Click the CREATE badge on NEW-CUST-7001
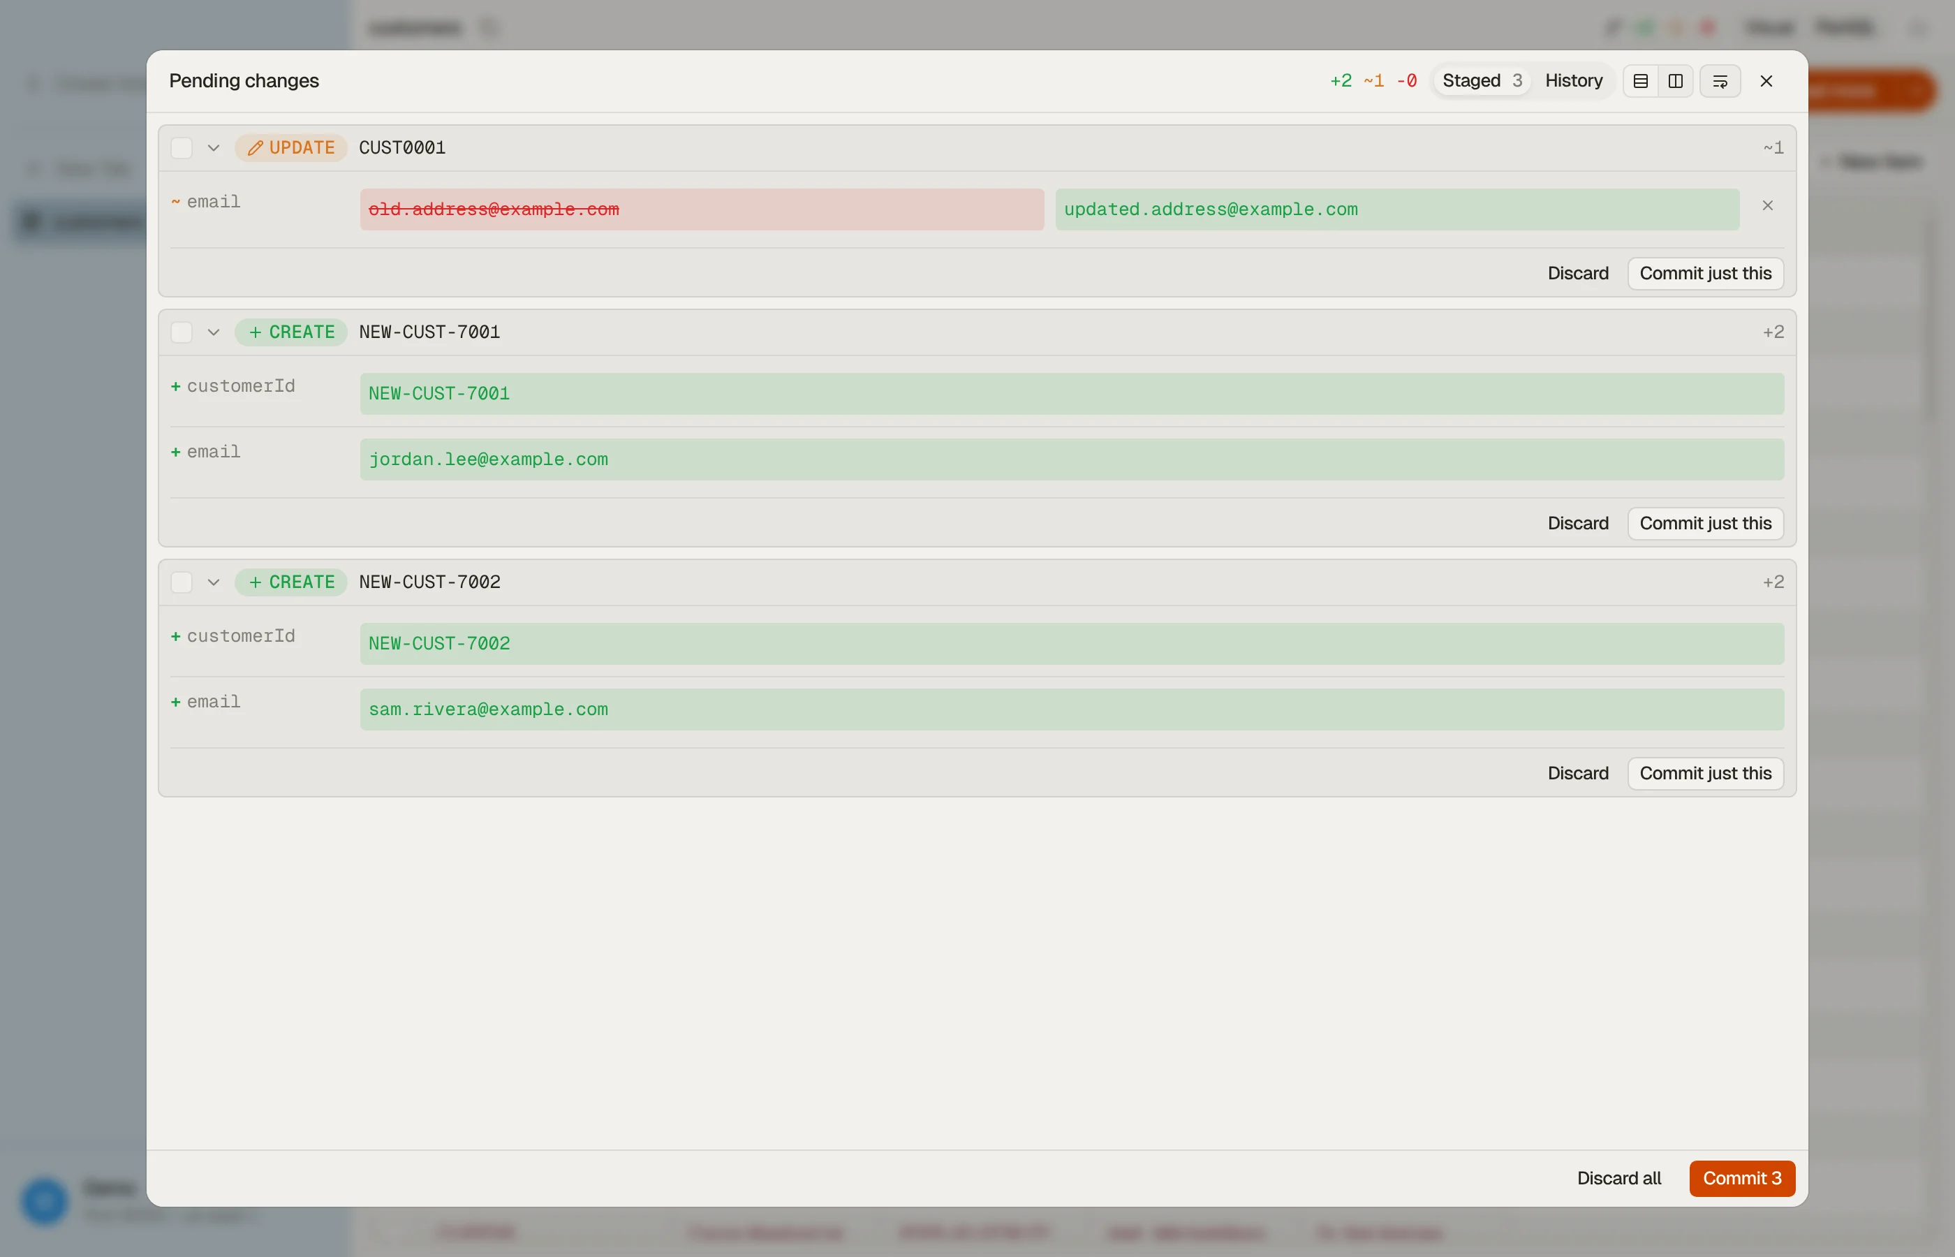 pos(291,332)
